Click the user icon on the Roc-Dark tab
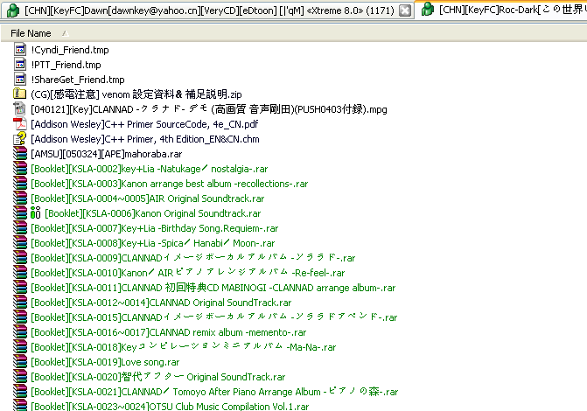The image size is (587, 411). pos(427,9)
